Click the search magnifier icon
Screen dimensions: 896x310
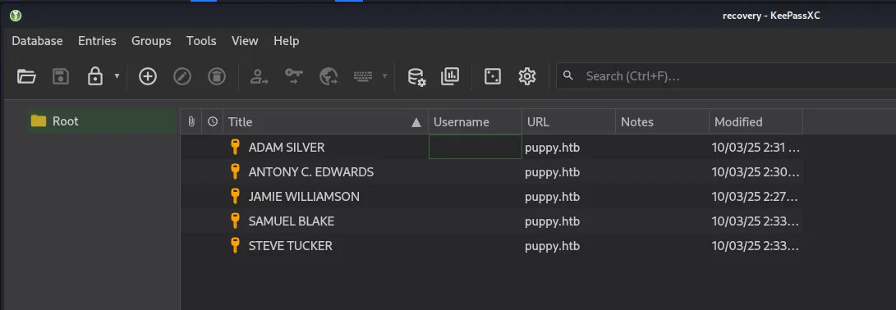point(568,75)
